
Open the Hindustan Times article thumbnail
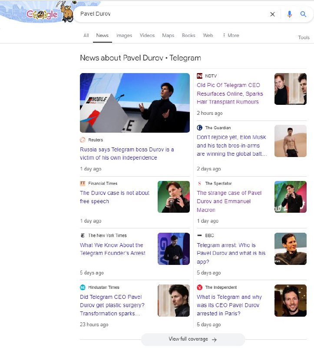(x=174, y=301)
